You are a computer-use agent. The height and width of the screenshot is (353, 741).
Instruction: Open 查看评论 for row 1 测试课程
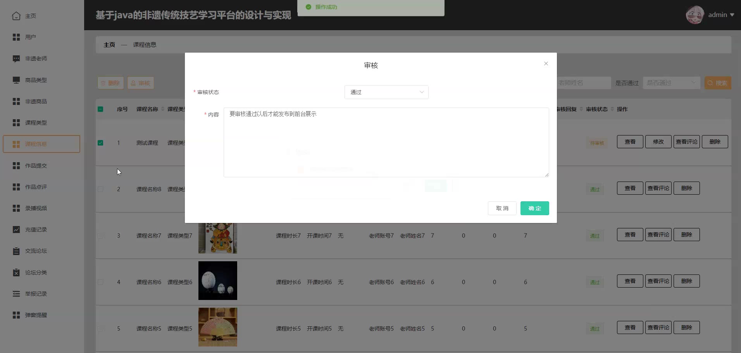tap(687, 142)
